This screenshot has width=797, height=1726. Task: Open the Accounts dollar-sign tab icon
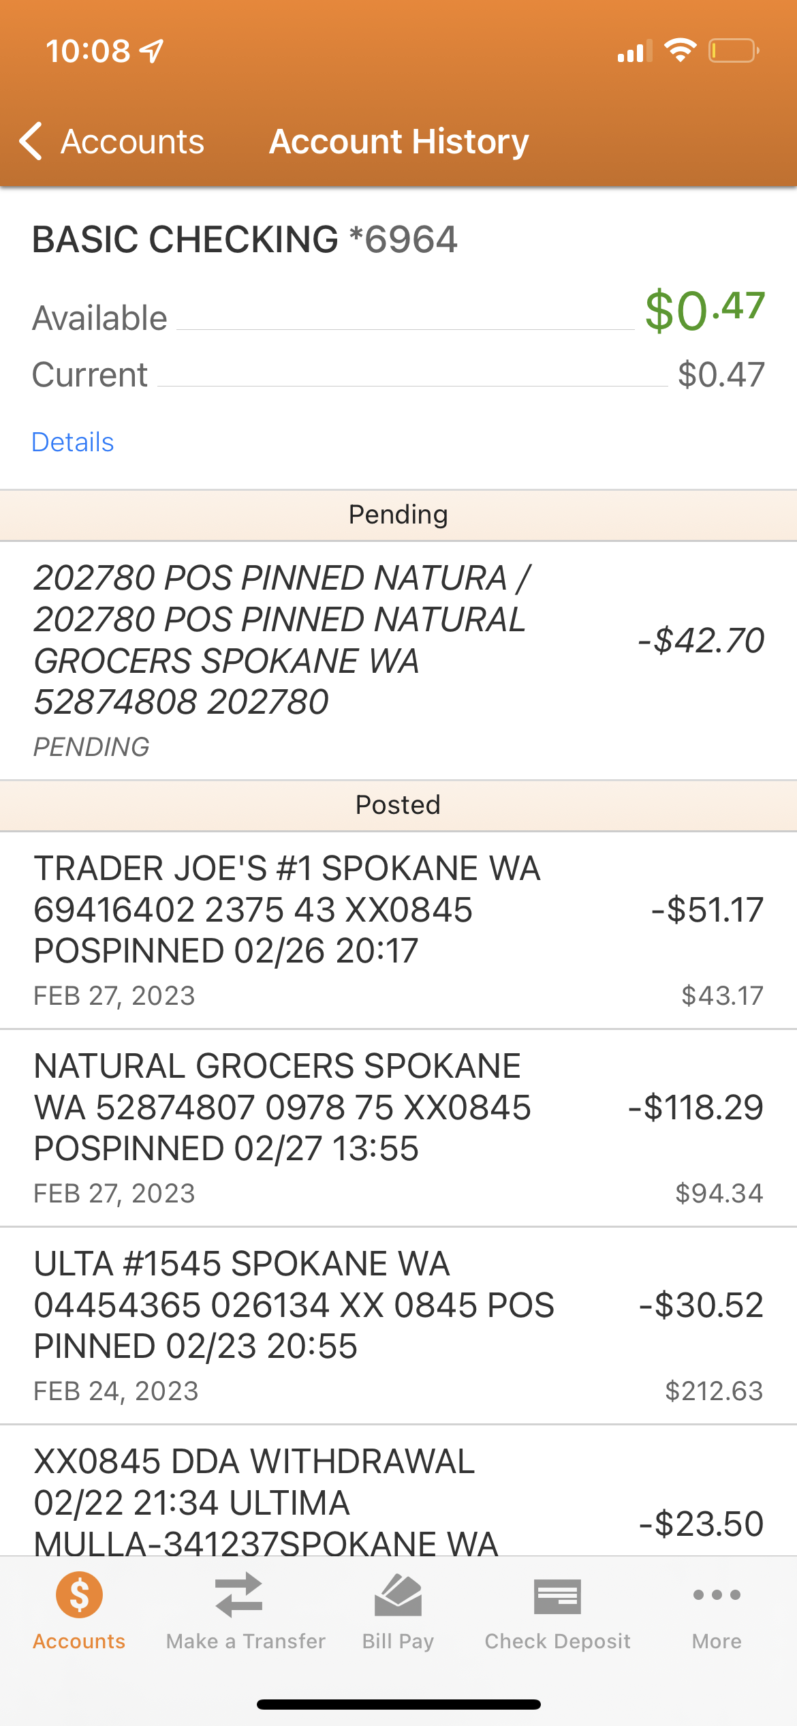[79, 1595]
